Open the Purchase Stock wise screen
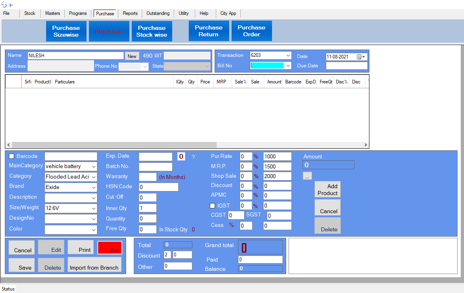The image size is (464, 293). [152, 31]
